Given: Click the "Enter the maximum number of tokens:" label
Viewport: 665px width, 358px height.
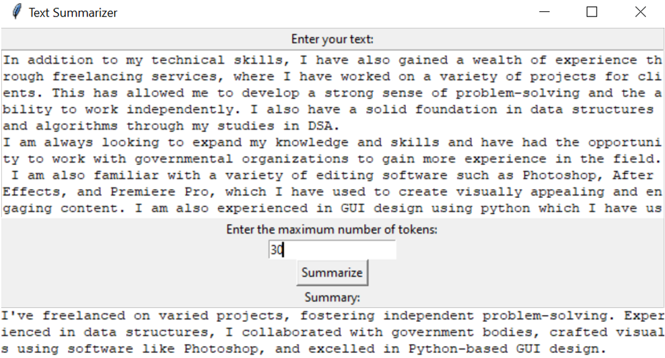Looking at the screenshot, I should (332, 230).
